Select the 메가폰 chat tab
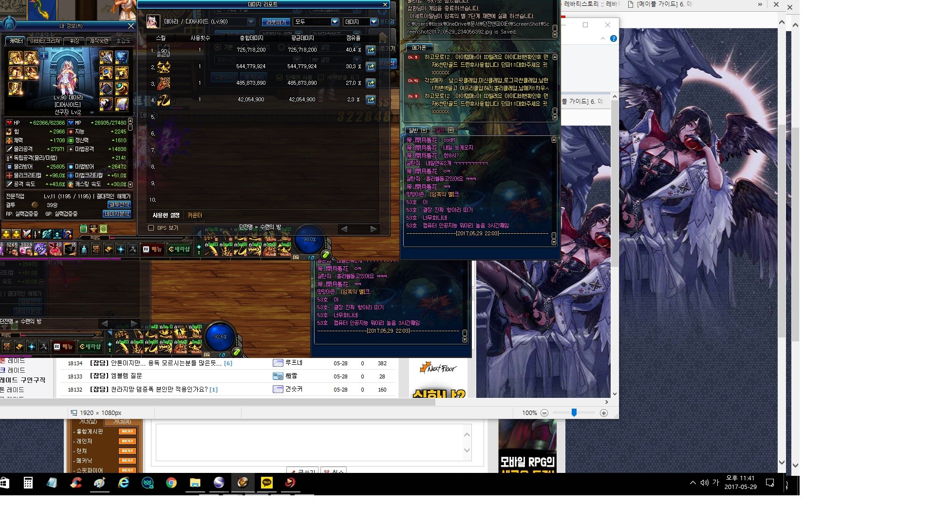This screenshot has height=526, width=935. click(419, 48)
